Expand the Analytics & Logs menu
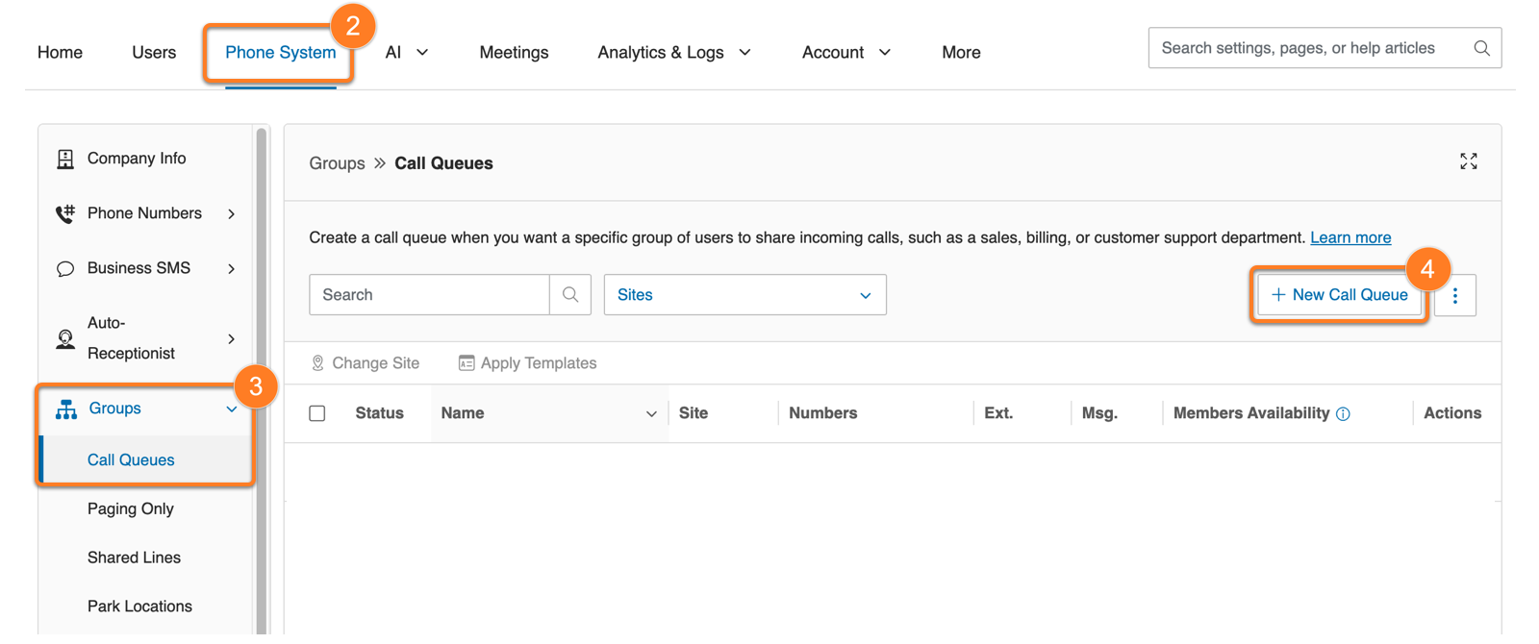Viewport: 1539px width, 644px height. (x=673, y=53)
